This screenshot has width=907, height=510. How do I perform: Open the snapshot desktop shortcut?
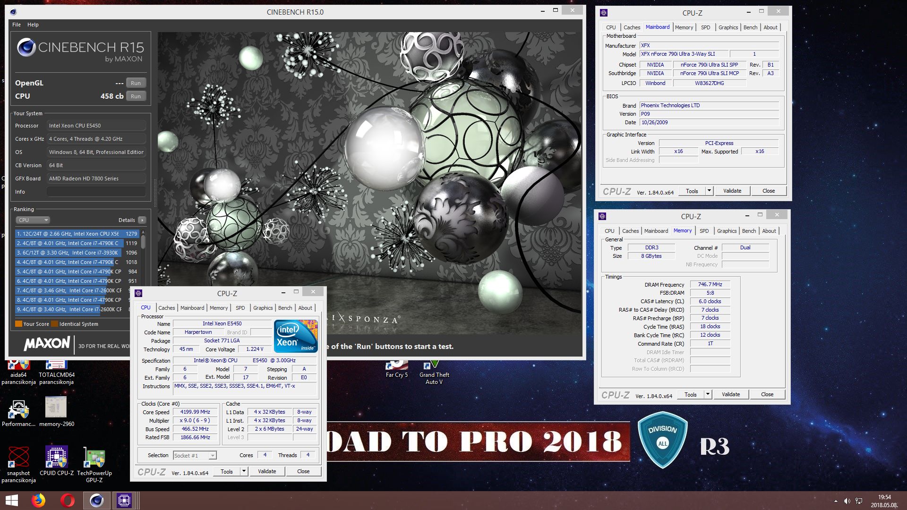pos(19,465)
